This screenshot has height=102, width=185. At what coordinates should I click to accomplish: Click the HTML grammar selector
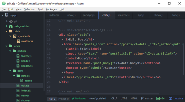pos(134,98)
